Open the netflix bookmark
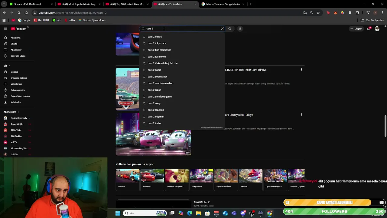This screenshot has height=218, width=387. pos(69,20)
